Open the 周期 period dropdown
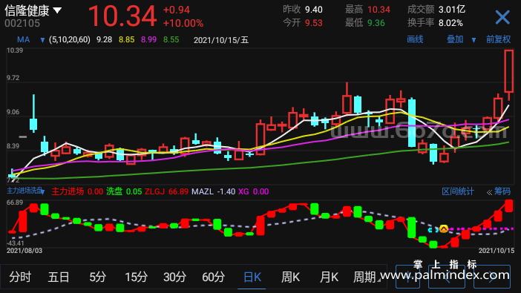Viewport: 521px width, 293px height. (x=367, y=277)
